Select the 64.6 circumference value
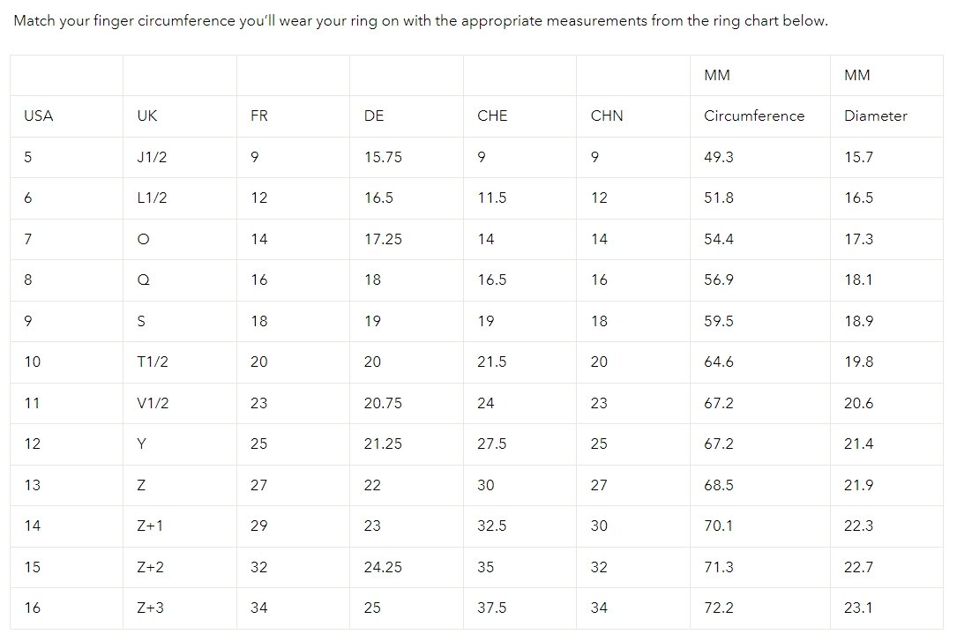 [x=719, y=362]
